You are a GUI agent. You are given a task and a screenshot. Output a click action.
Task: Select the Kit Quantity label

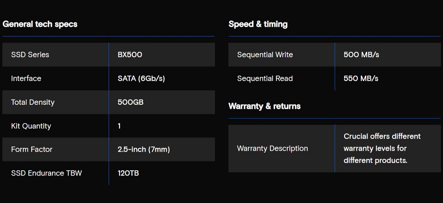(31, 126)
